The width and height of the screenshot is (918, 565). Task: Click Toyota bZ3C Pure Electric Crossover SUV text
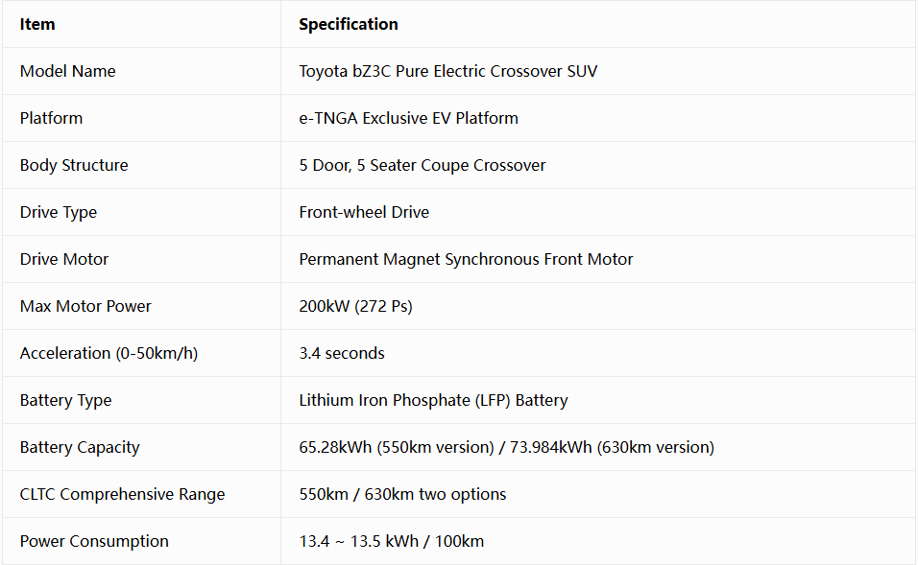447,71
